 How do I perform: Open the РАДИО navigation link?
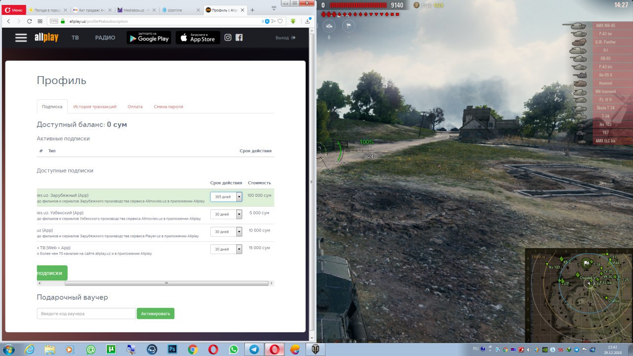point(105,38)
